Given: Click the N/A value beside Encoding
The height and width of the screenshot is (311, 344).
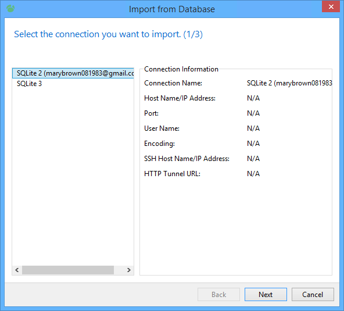Looking at the screenshot, I should tap(253, 144).
